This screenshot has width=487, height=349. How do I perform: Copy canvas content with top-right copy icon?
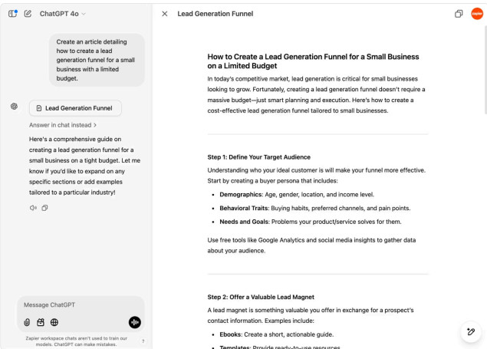459,14
